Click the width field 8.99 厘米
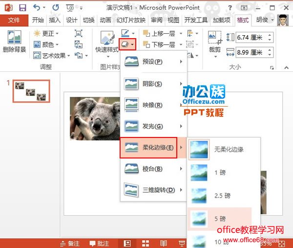This screenshot has height=248, width=293. pyautogui.click(x=251, y=52)
